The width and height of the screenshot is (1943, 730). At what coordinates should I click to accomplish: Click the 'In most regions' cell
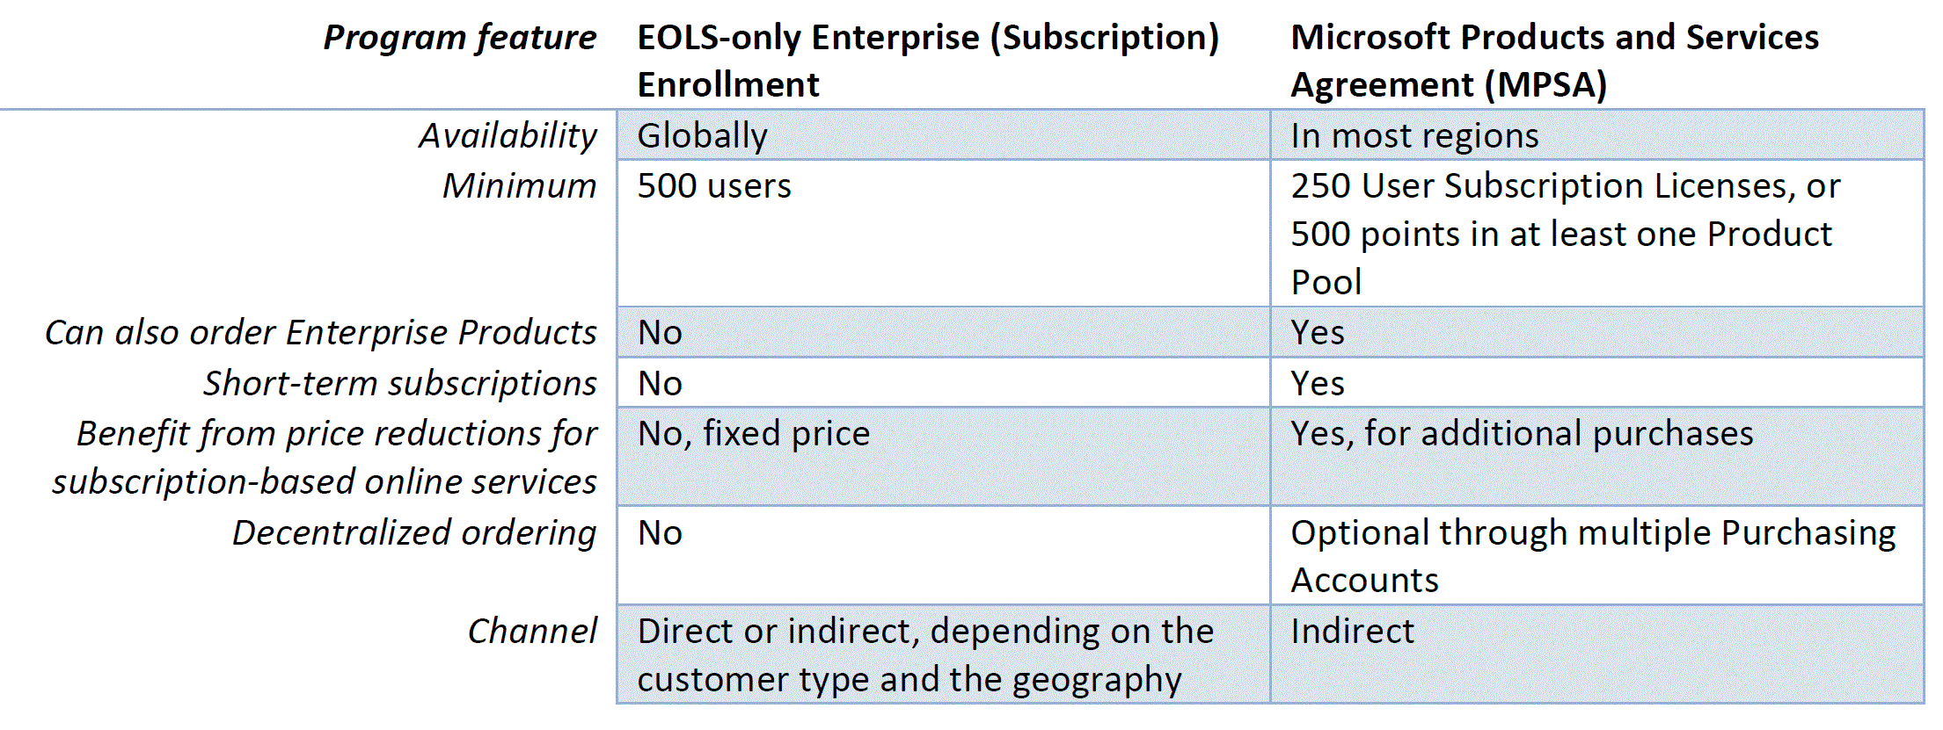[x=1414, y=136]
